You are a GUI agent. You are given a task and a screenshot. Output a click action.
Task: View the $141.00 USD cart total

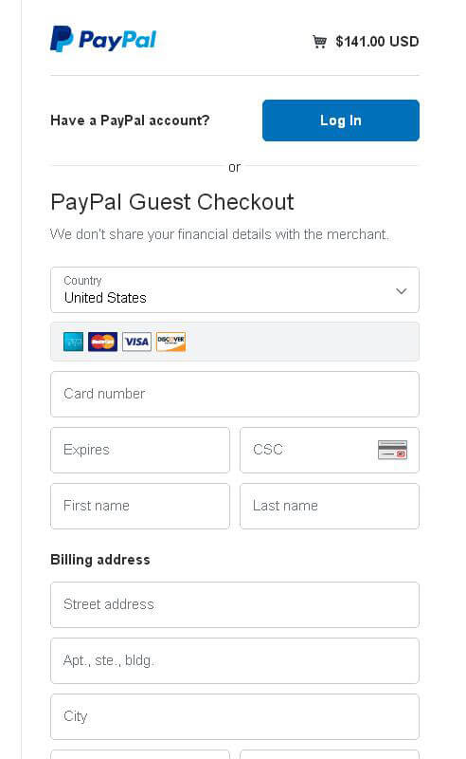pos(377,42)
